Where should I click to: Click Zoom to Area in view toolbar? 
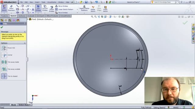pyautogui.click(x=95, y=17)
